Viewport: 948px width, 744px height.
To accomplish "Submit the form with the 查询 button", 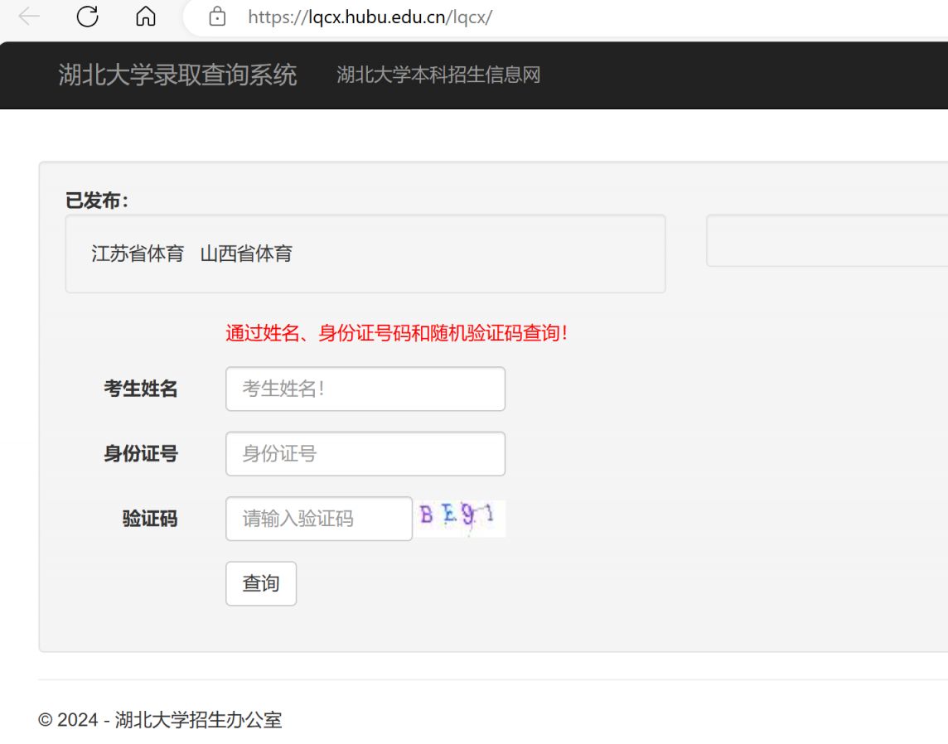I will (261, 583).
